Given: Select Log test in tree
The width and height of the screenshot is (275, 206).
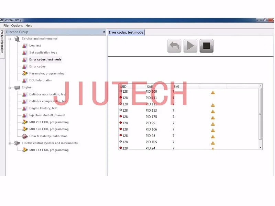Looking at the screenshot, I should (x=35, y=46).
